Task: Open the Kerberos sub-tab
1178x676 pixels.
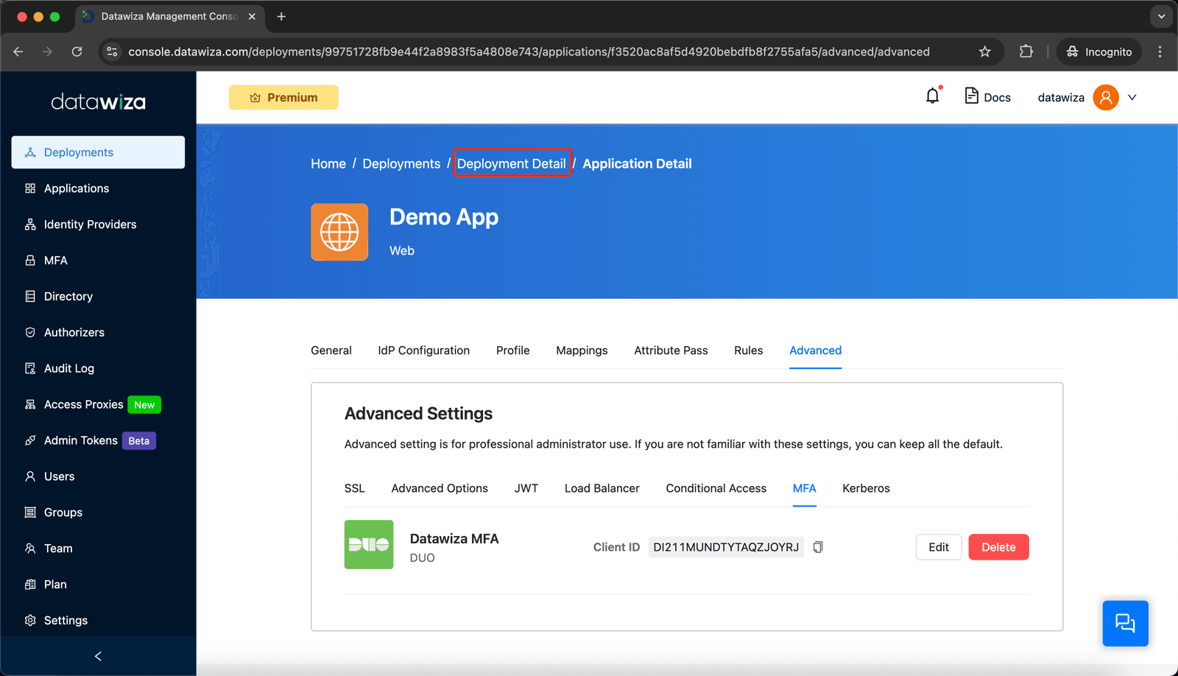Action: point(867,488)
